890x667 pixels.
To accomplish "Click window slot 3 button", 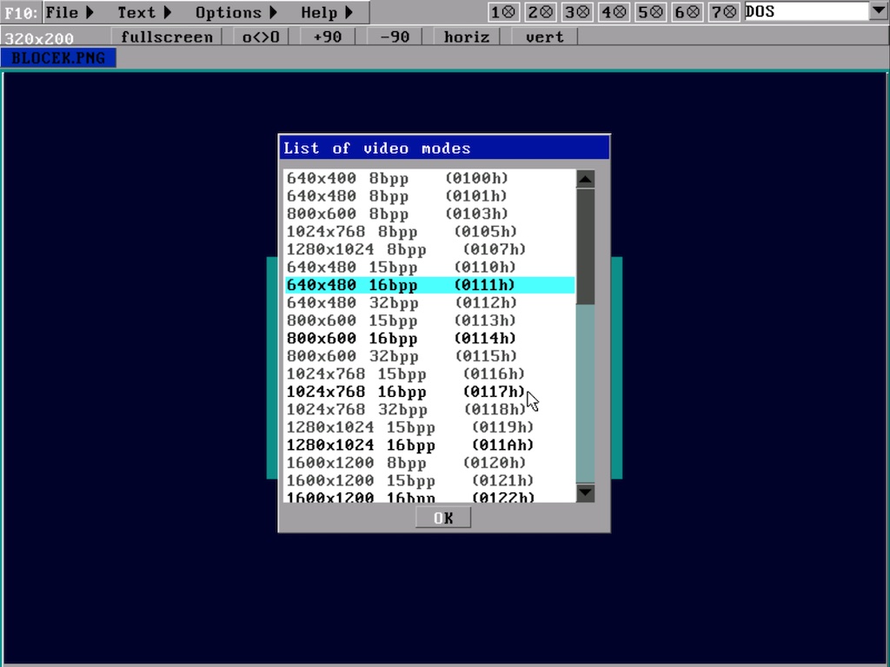I will tap(577, 12).
